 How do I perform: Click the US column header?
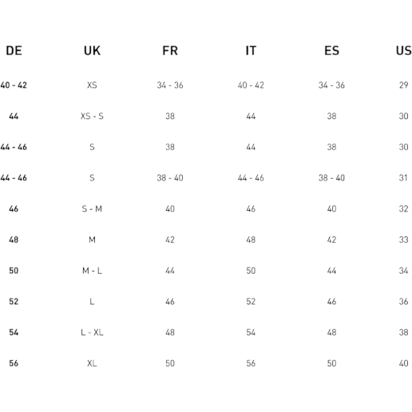403,50
